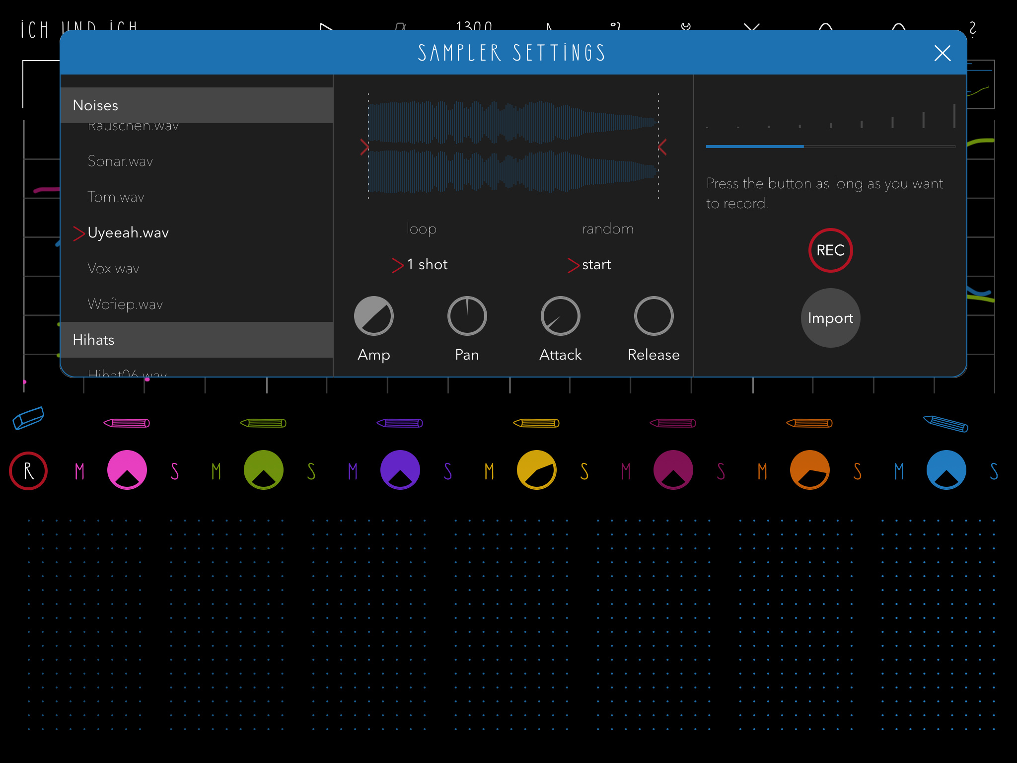
Task: Select the orange pencil tool
Action: tap(809, 423)
